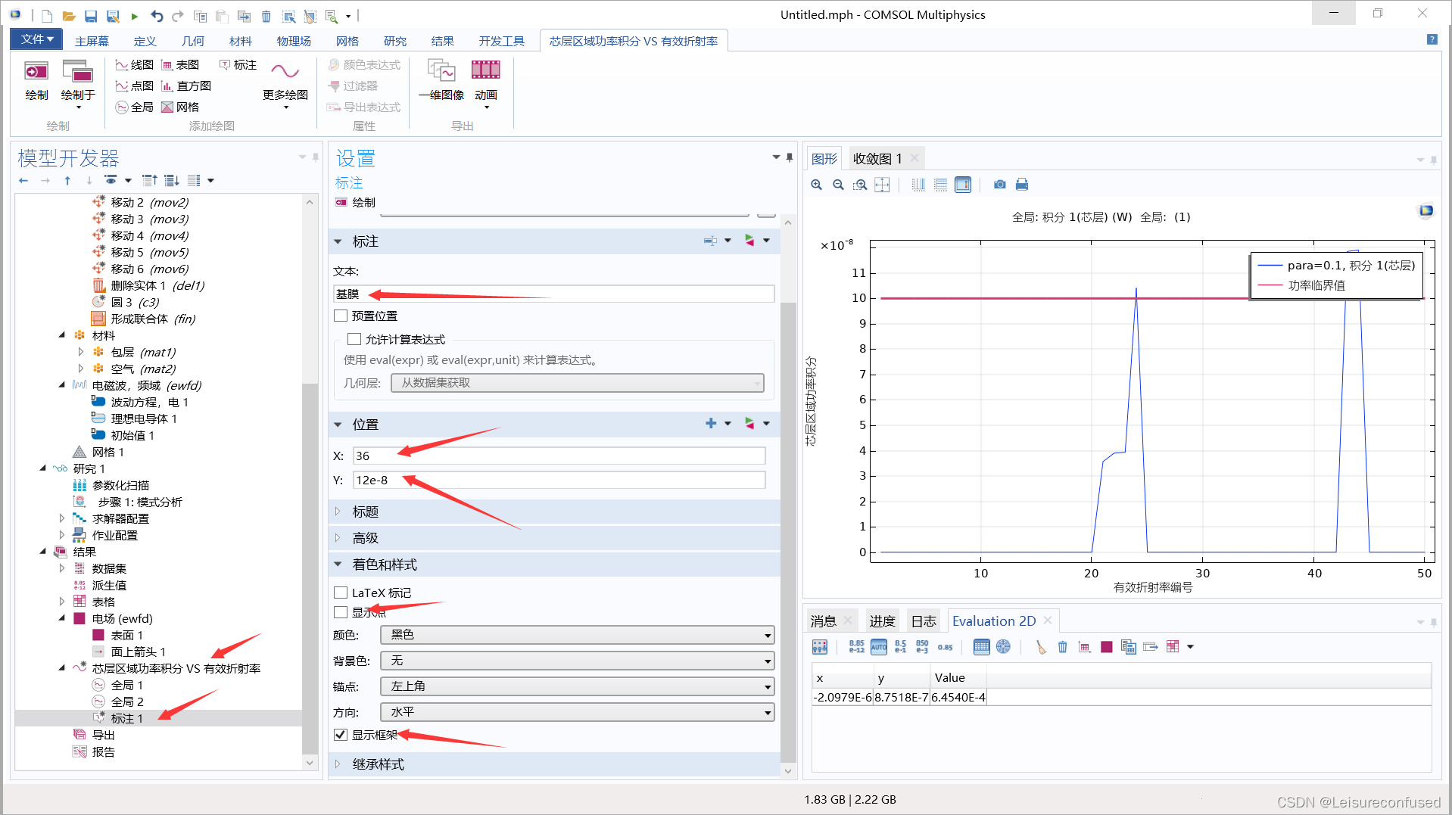The width and height of the screenshot is (1452, 815).
Task: Expand the 包层 (mat1) tree node
Action: tap(81, 352)
